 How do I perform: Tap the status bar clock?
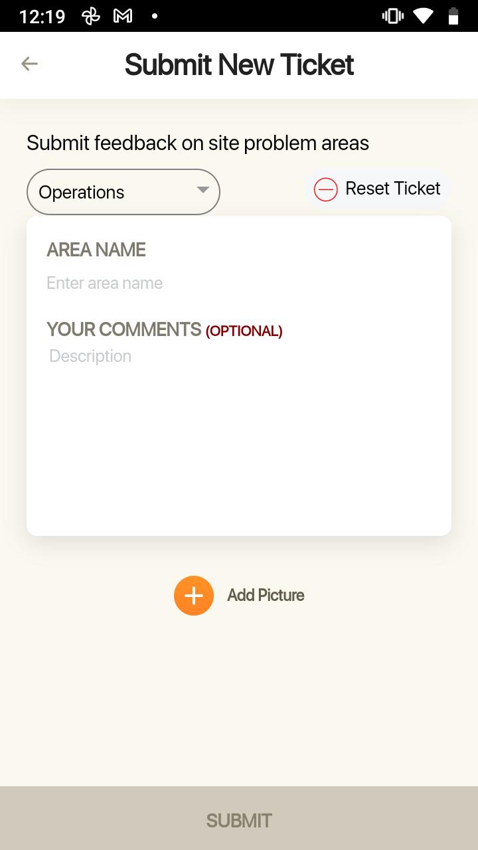42,17
